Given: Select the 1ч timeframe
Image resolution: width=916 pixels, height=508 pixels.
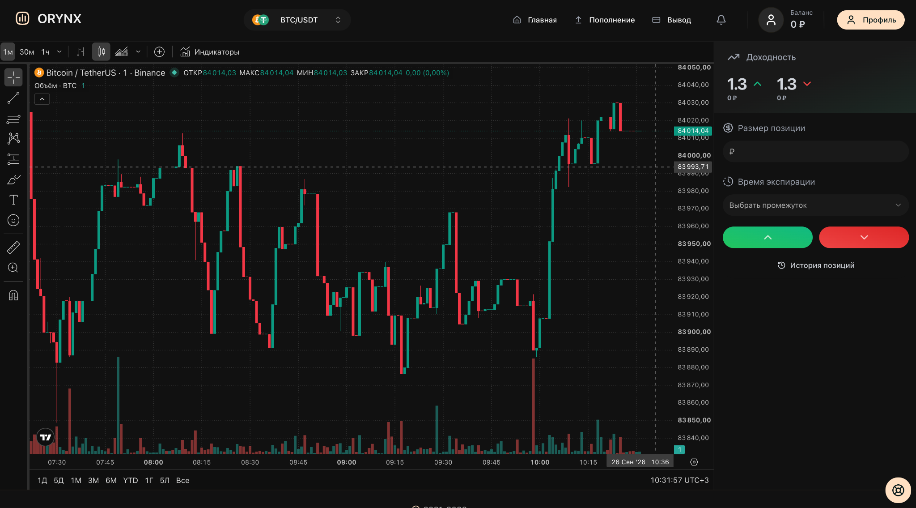Looking at the screenshot, I should click(x=46, y=52).
